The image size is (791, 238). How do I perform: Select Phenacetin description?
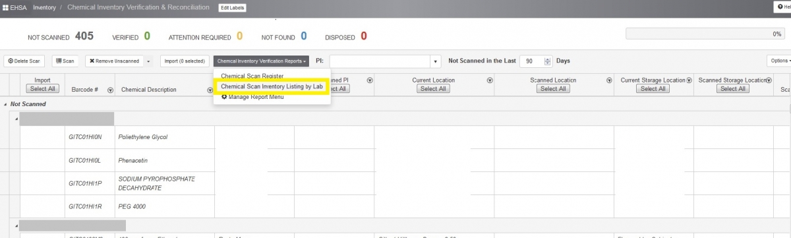point(133,160)
